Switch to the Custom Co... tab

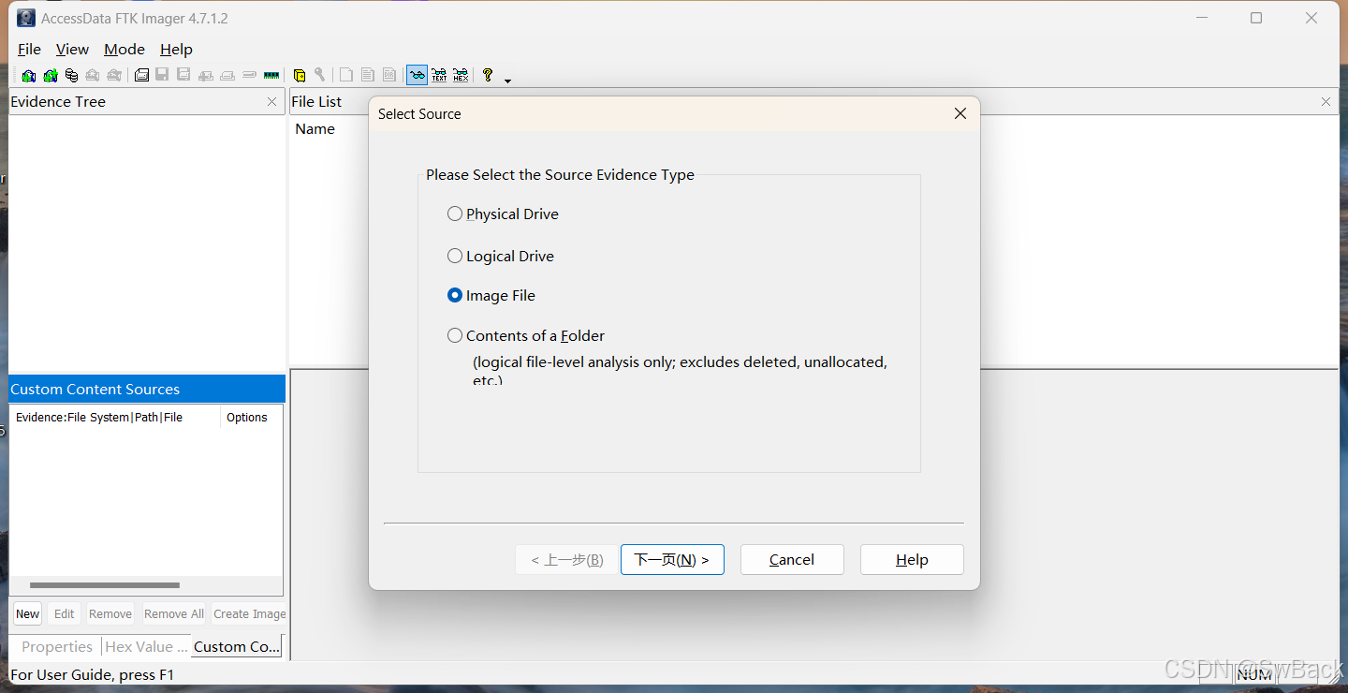pos(236,646)
